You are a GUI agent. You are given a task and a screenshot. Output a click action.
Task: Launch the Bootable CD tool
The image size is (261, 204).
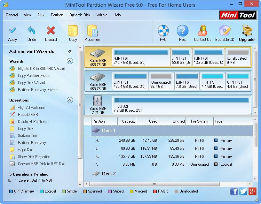pos(225,31)
